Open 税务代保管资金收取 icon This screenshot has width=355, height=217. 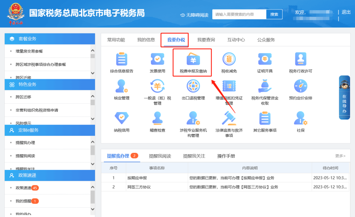click(x=265, y=86)
